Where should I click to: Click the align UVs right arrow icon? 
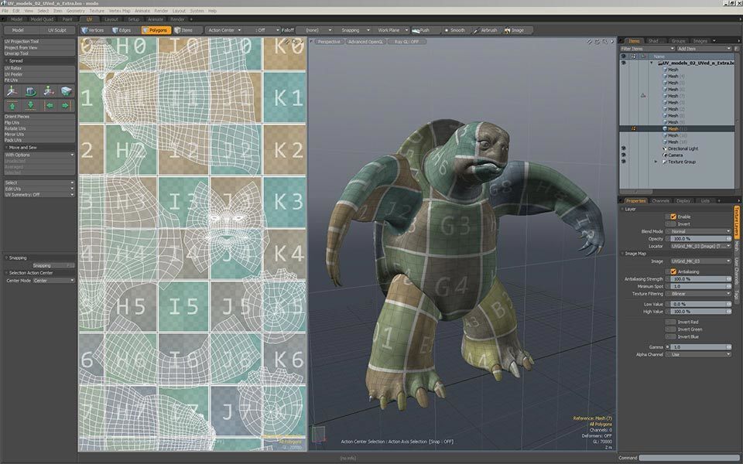(67, 105)
